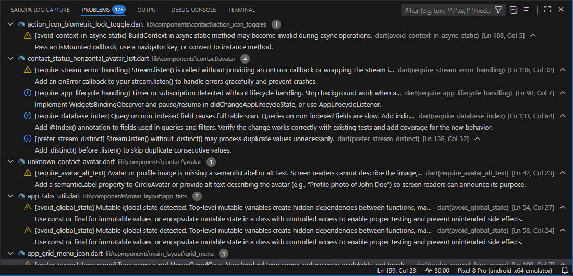Click Dart icon of action_icon_biometric_lock_toggle.dart
Viewport: 573px width, 276px height.
[x=21, y=24]
